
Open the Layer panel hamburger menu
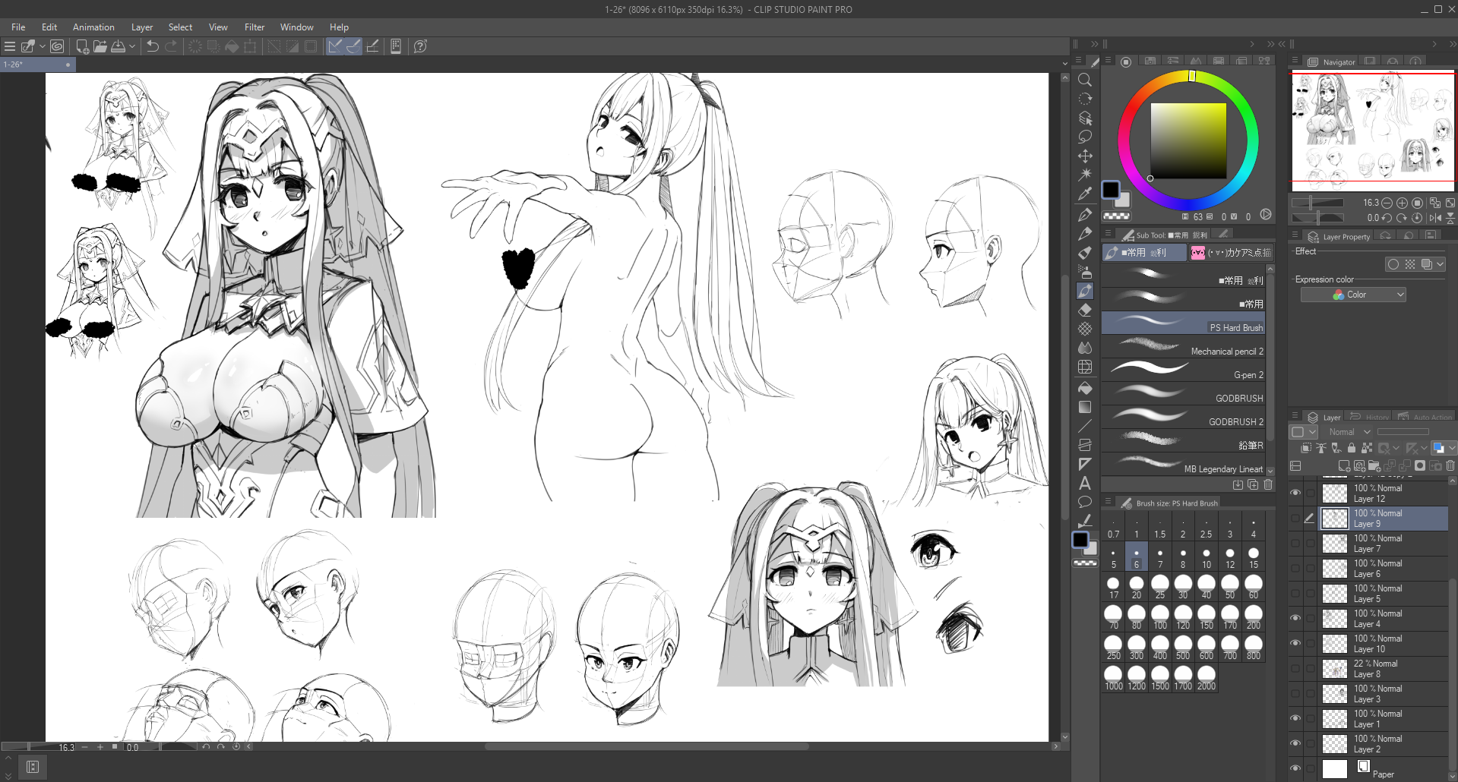[x=1295, y=417]
